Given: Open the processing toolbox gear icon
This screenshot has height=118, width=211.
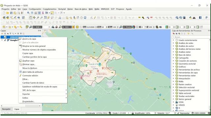Looking at the screenshot, I should coord(39,13).
